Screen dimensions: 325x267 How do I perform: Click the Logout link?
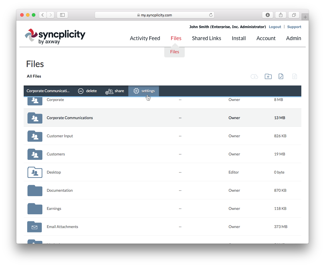coord(275,27)
